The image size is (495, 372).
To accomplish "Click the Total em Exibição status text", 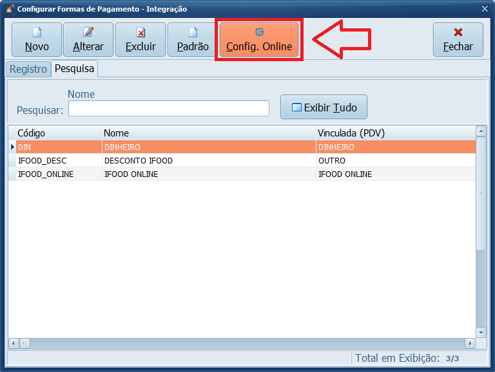I will point(398,358).
